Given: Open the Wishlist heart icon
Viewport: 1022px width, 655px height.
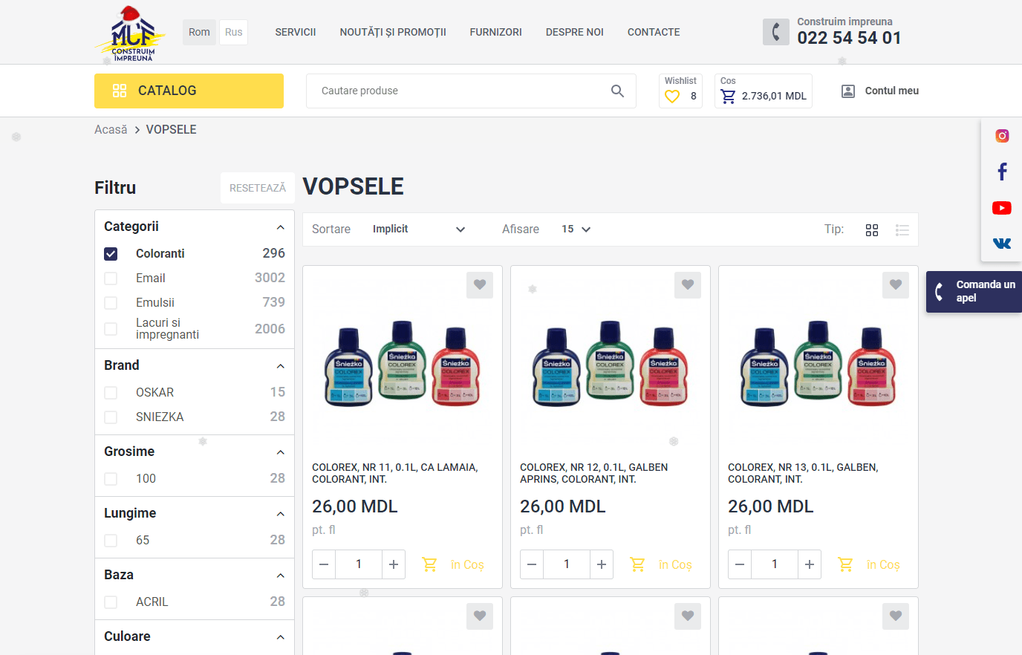Looking at the screenshot, I should pyautogui.click(x=672, y=97).
